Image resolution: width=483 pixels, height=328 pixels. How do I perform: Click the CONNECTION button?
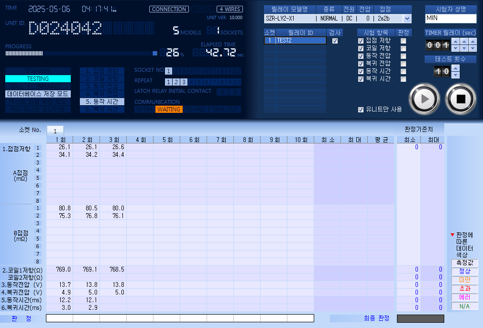point(168,9)
